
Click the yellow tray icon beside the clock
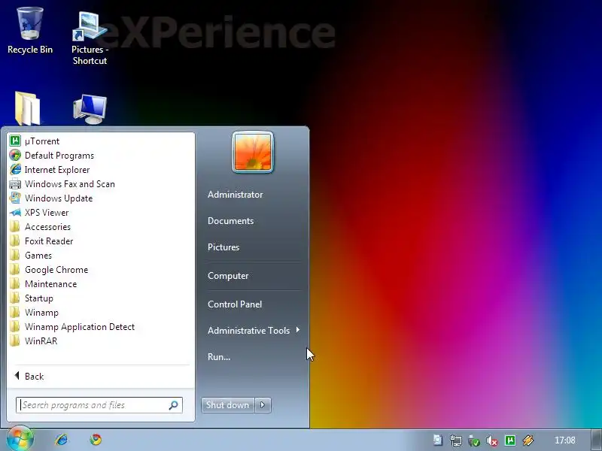[528, 440]
